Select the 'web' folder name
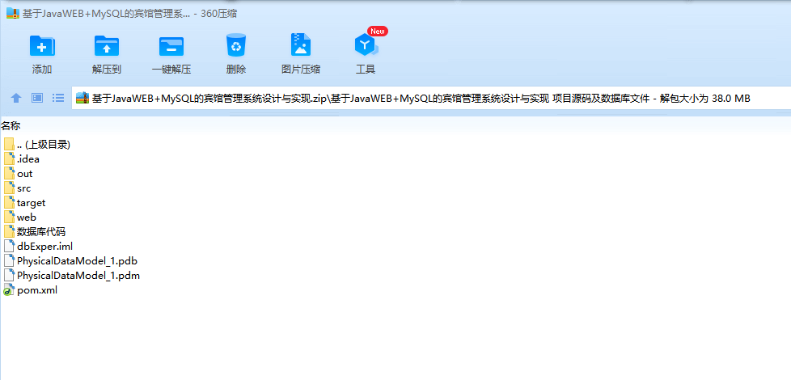 tap(27, 217)
